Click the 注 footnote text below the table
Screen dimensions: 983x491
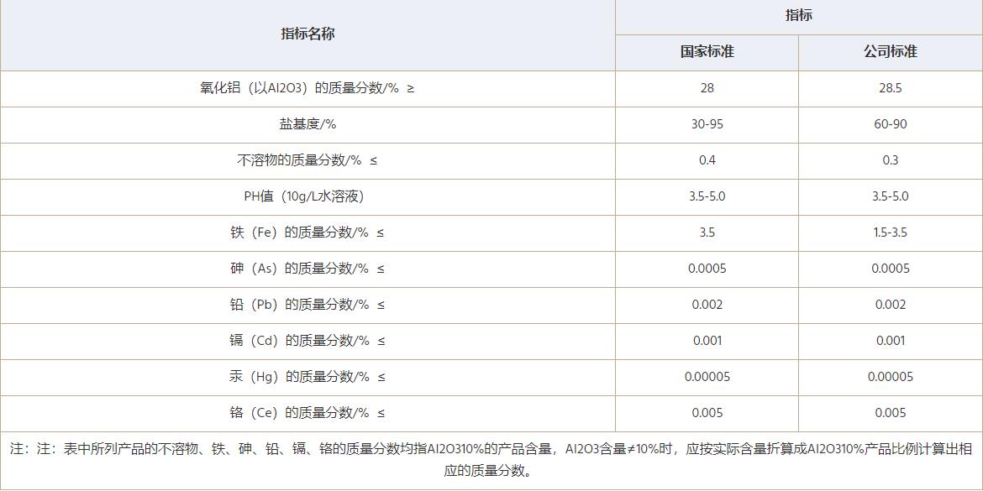coord(491,460)
